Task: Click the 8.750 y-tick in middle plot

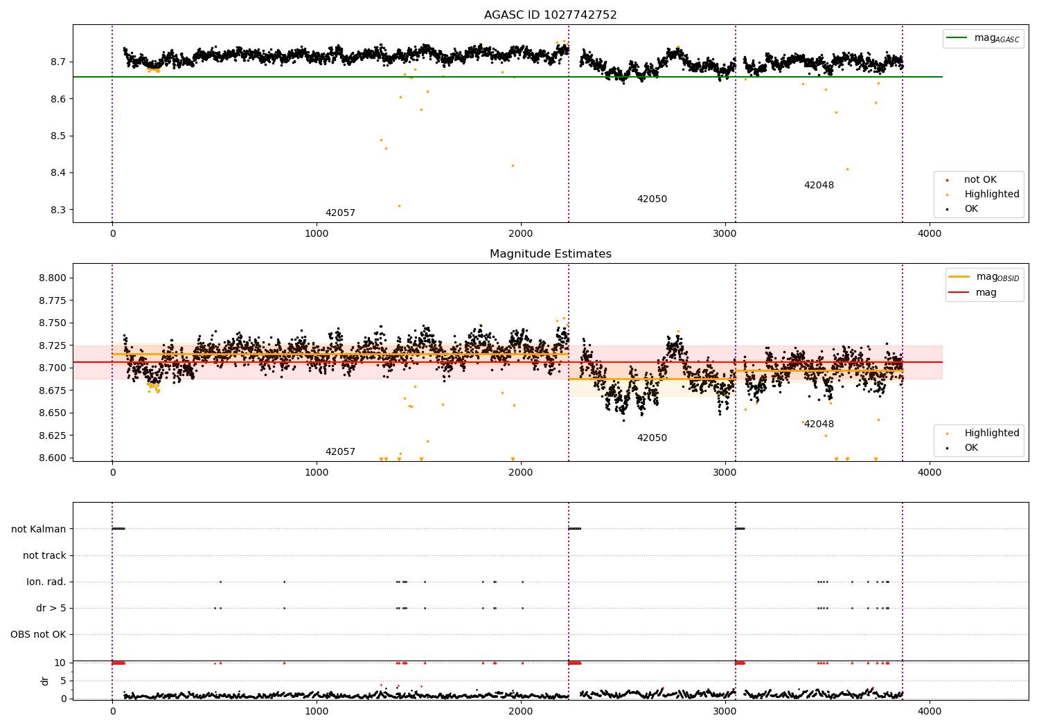Action: (x=53, y=323)
